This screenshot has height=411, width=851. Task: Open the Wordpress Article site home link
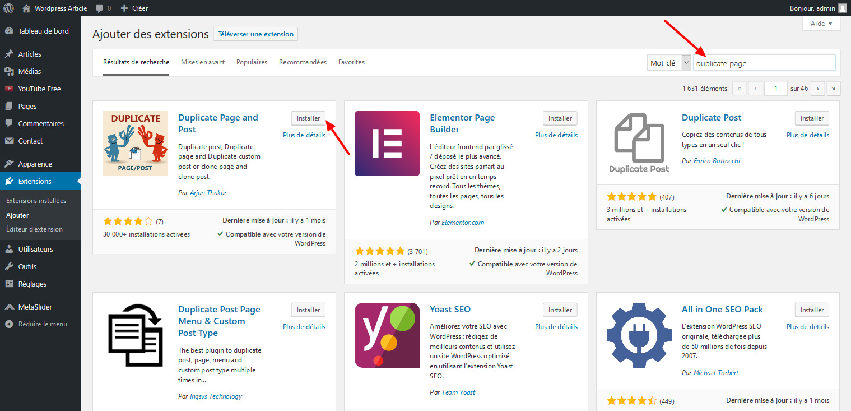pyautogui.click(x=54, y=8)
